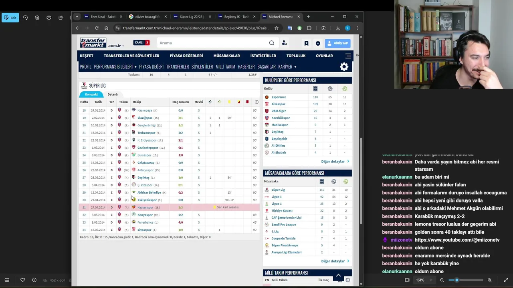
Task: Favorite the image with heart icon
Action: coord(22,280)
